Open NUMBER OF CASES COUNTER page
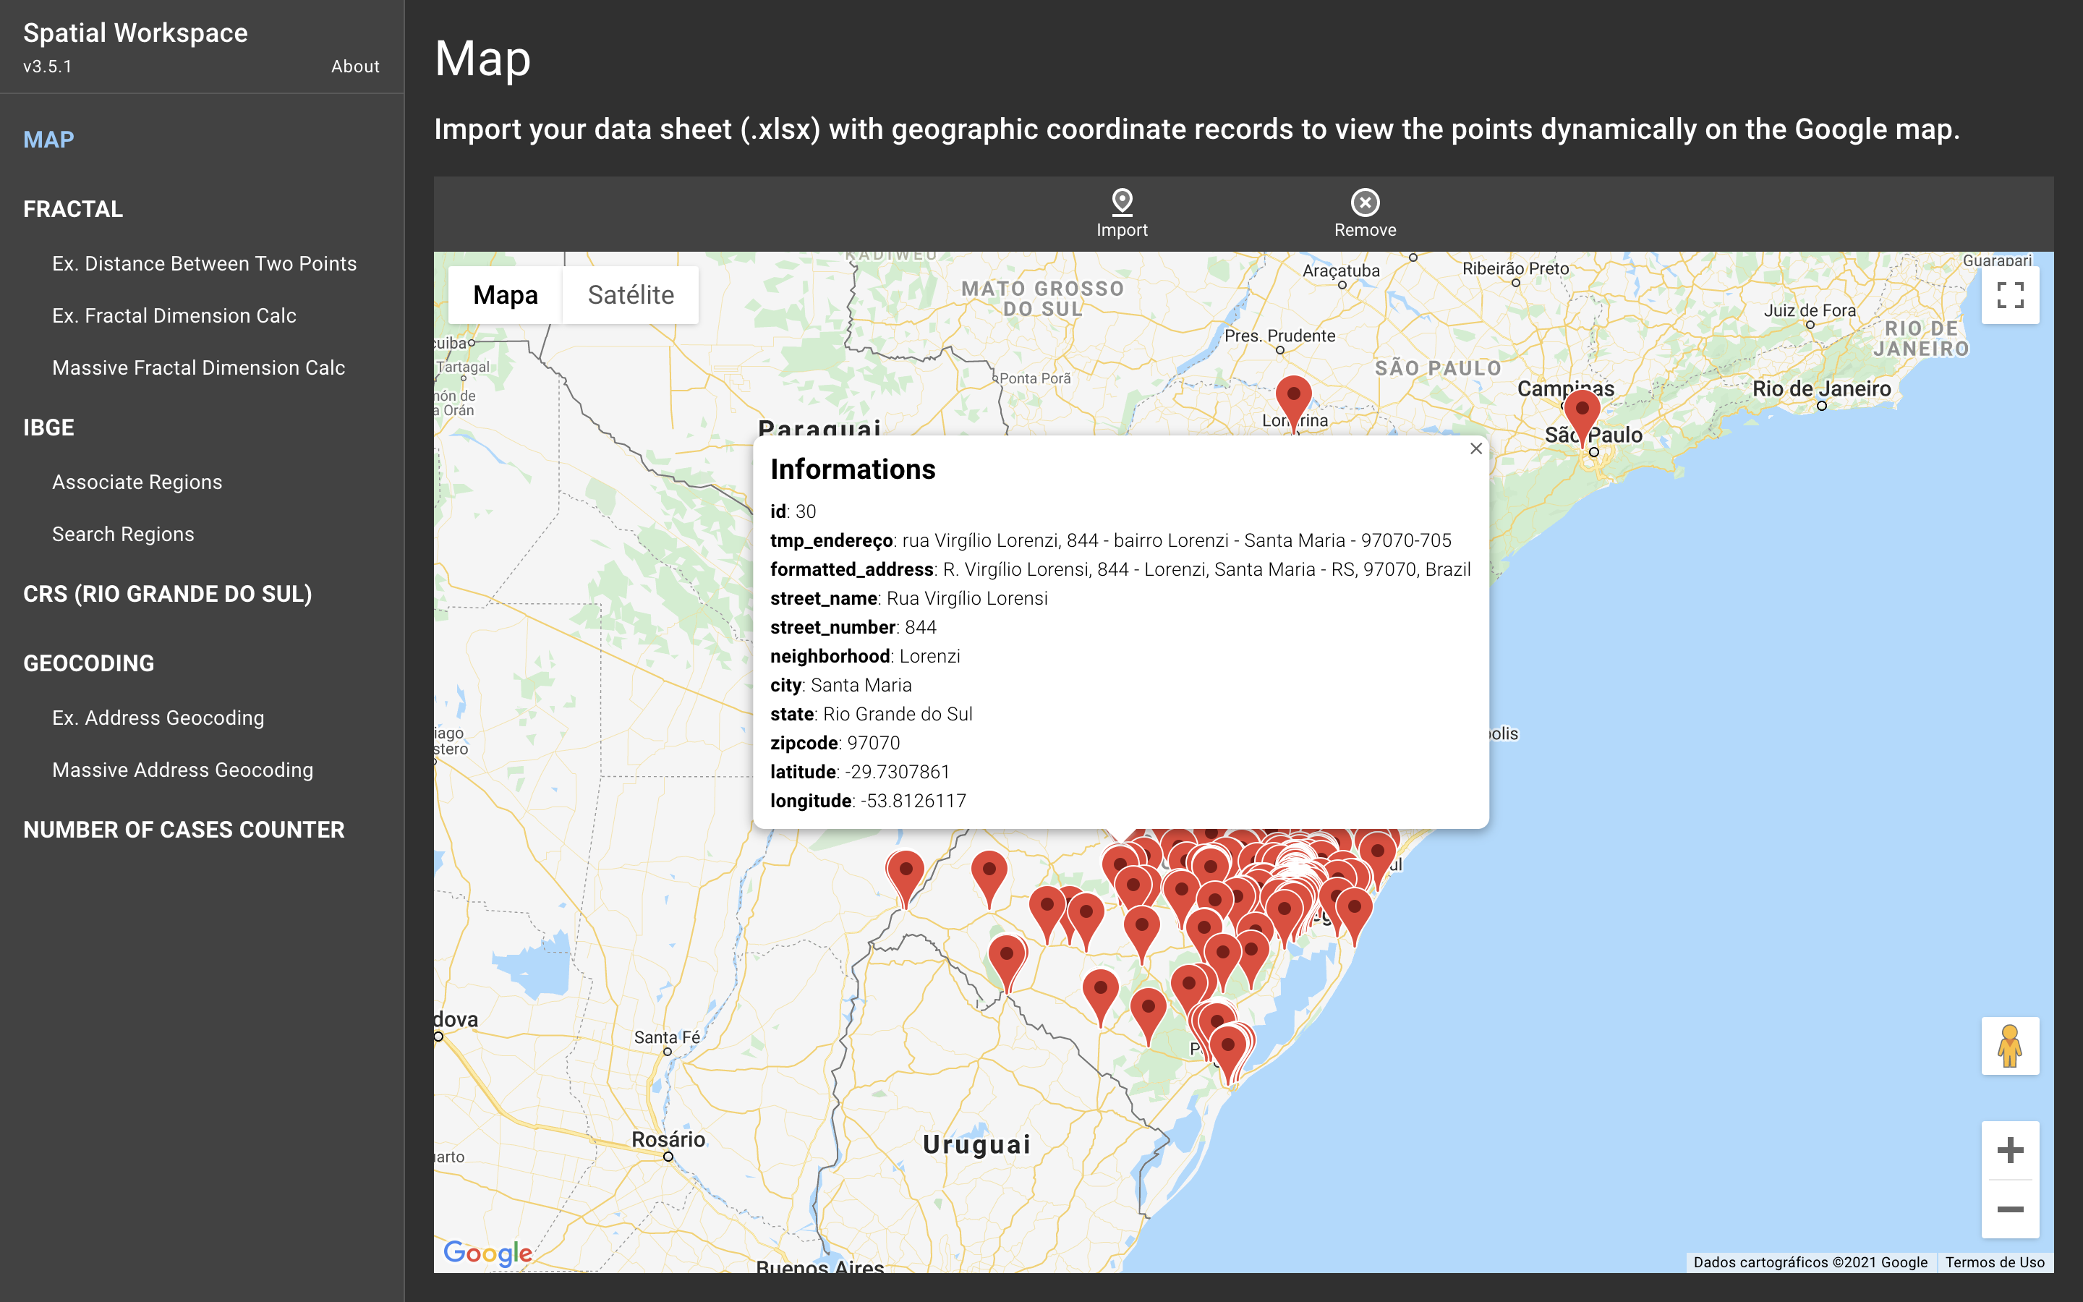 pos(183,829)
